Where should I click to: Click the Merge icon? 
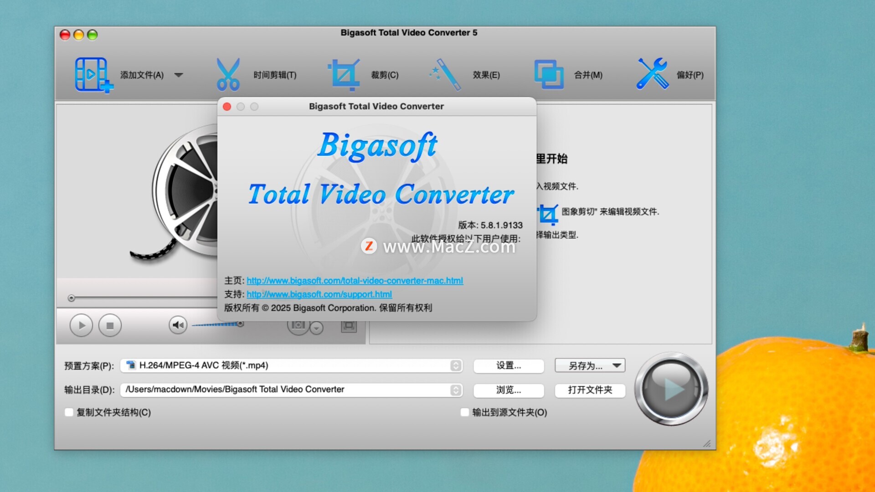click(549, 75)
